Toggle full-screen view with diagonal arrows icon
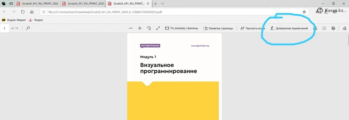 click(158, 28)
